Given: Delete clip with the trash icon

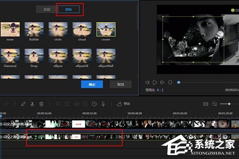Looking at the screenshot, I should coord(41,104).
